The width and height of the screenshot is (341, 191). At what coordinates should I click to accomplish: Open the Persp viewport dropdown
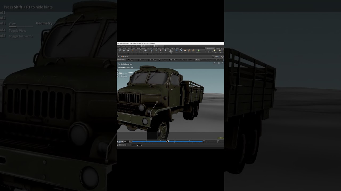pos(216,63)
